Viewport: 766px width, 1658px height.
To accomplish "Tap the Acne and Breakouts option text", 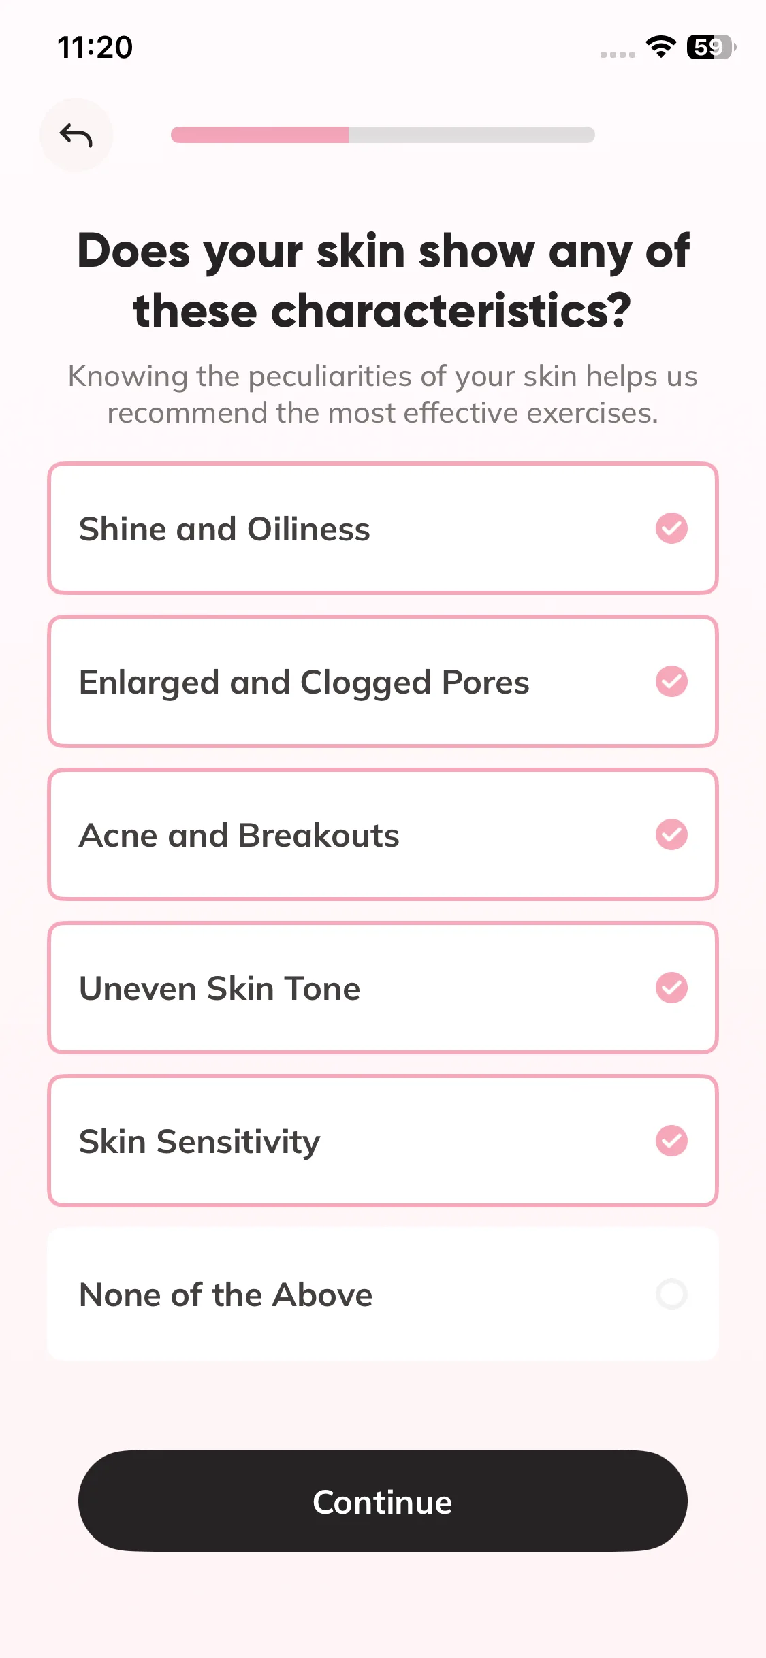I will (239, 835).
